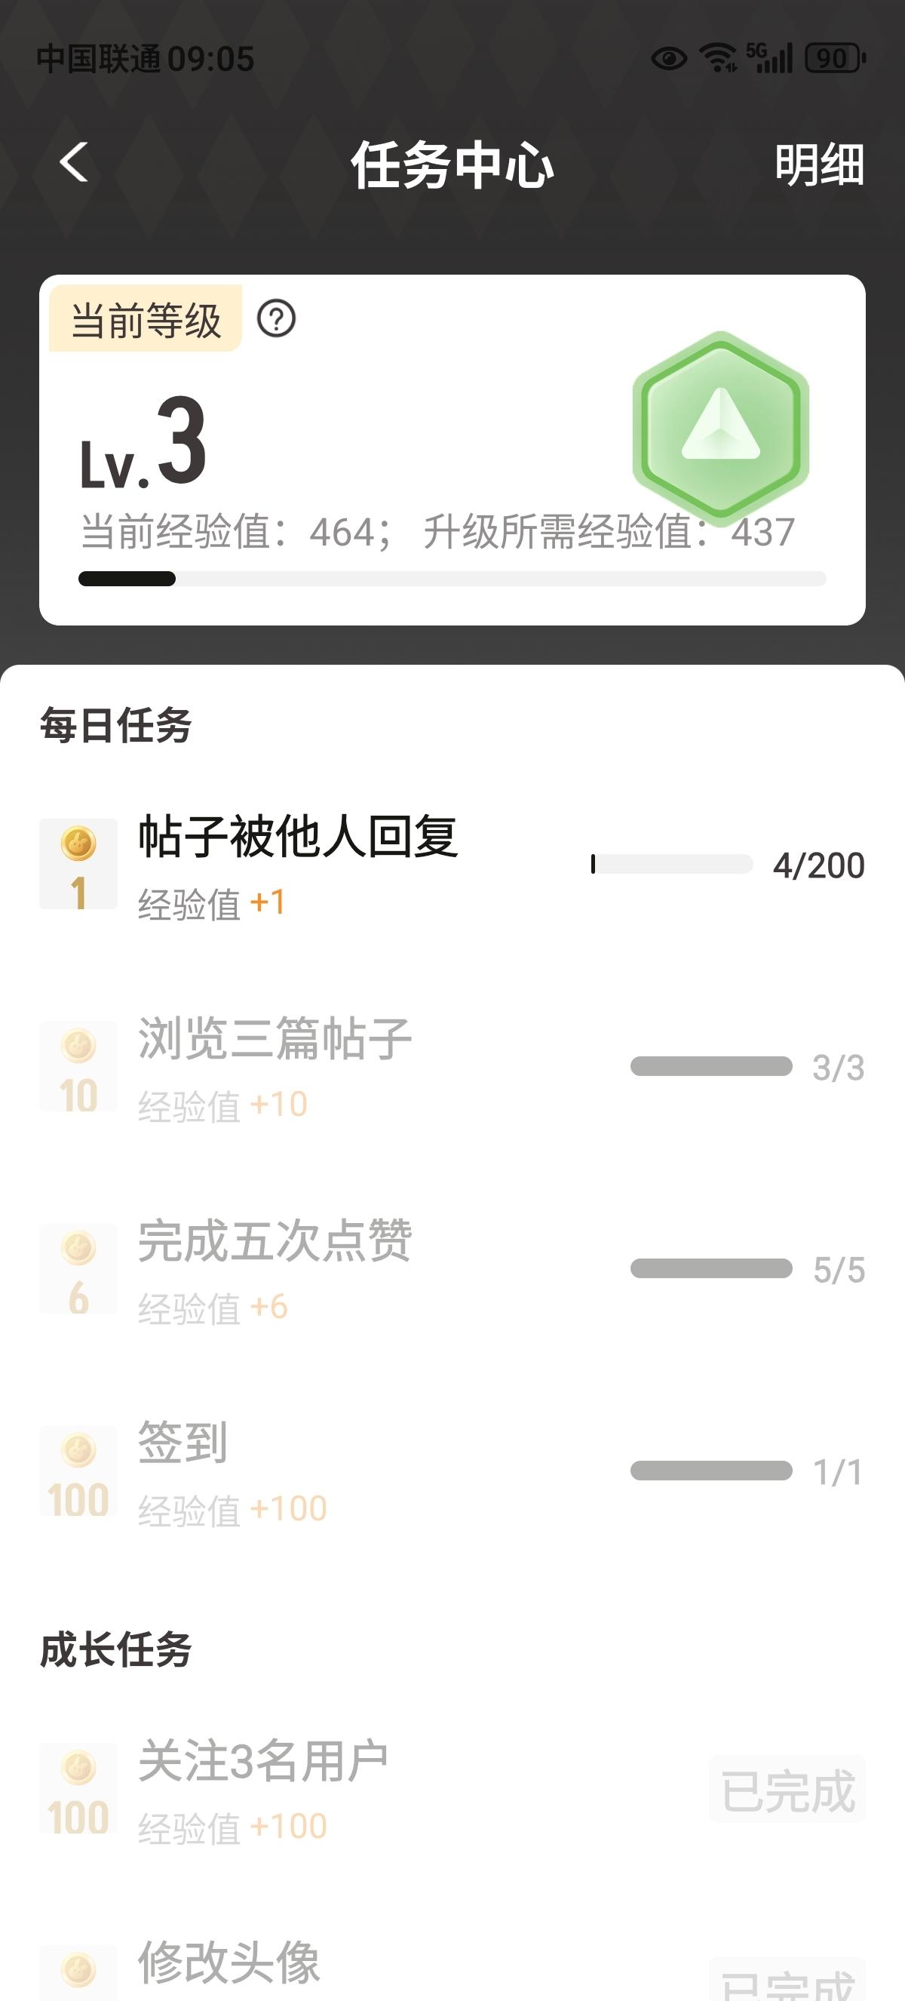
Task: Select the 完成五次点赞 task
Action: [275, 1241]
